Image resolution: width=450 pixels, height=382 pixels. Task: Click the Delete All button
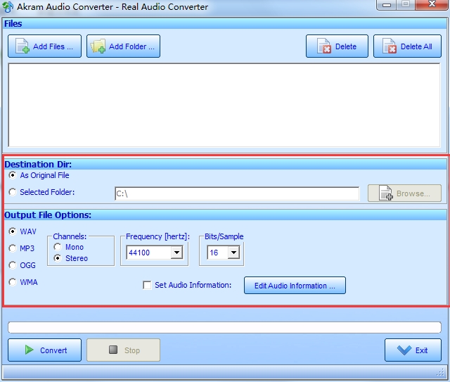(x=407, y=46)
